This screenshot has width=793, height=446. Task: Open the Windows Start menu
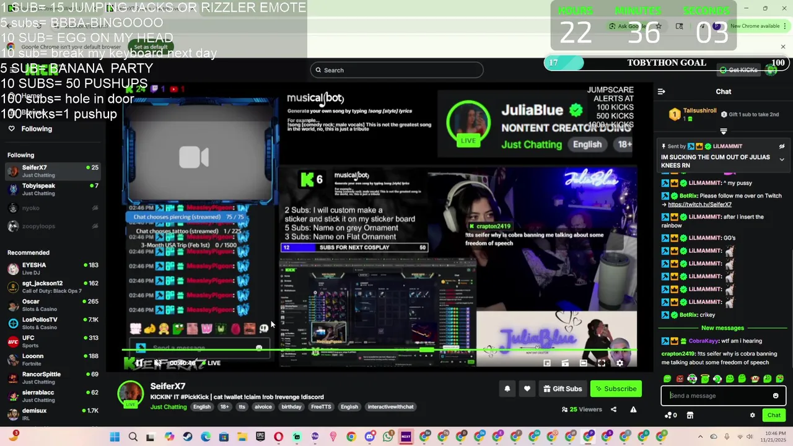pyautogui.click(x=115, y=437)
